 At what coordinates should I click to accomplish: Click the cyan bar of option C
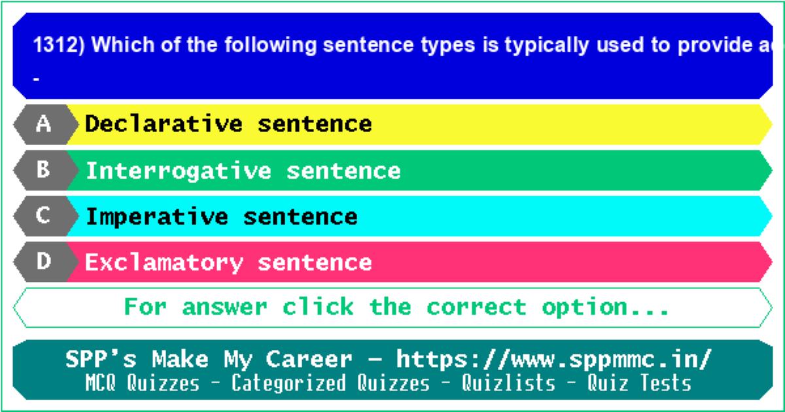[419, 216]
